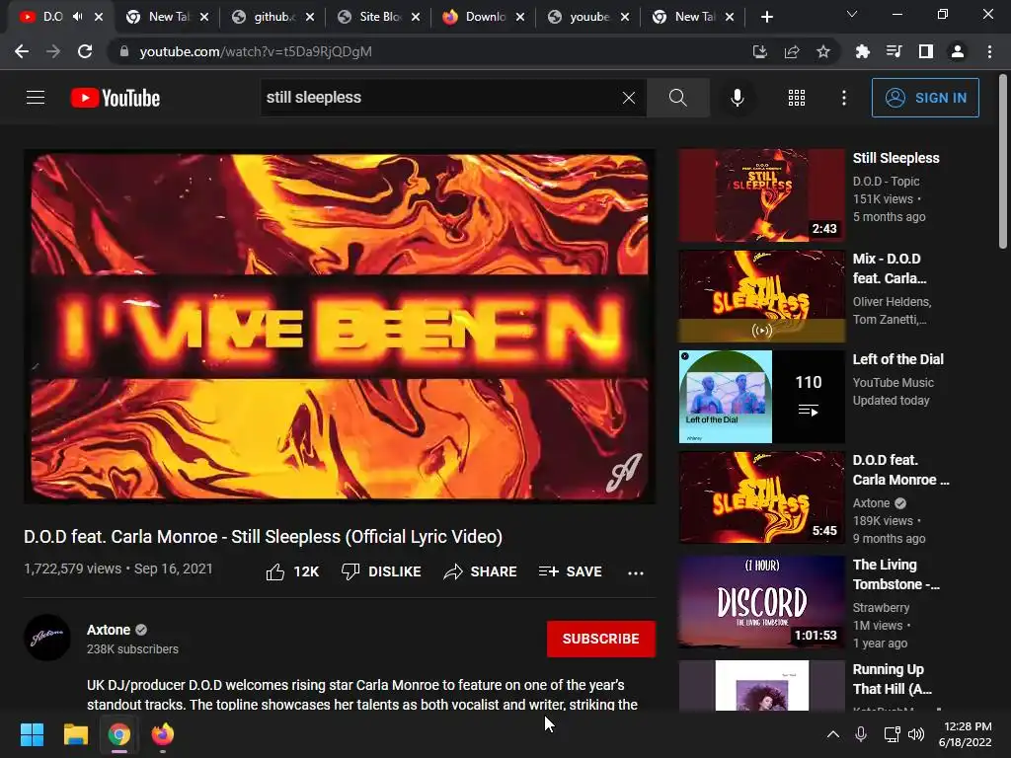Open the Windows Start menu
The height and width of the screenshot is (758, 1011).
[32, 734]
